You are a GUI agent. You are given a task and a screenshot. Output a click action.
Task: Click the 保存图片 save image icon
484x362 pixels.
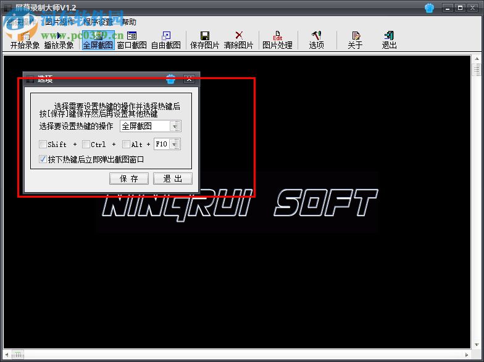(x=205, y=40)
